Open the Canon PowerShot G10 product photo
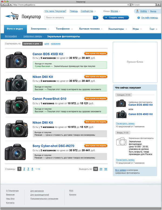Image resolution: width=162 pixels, height=210 pixels. [x=17, y=105]
